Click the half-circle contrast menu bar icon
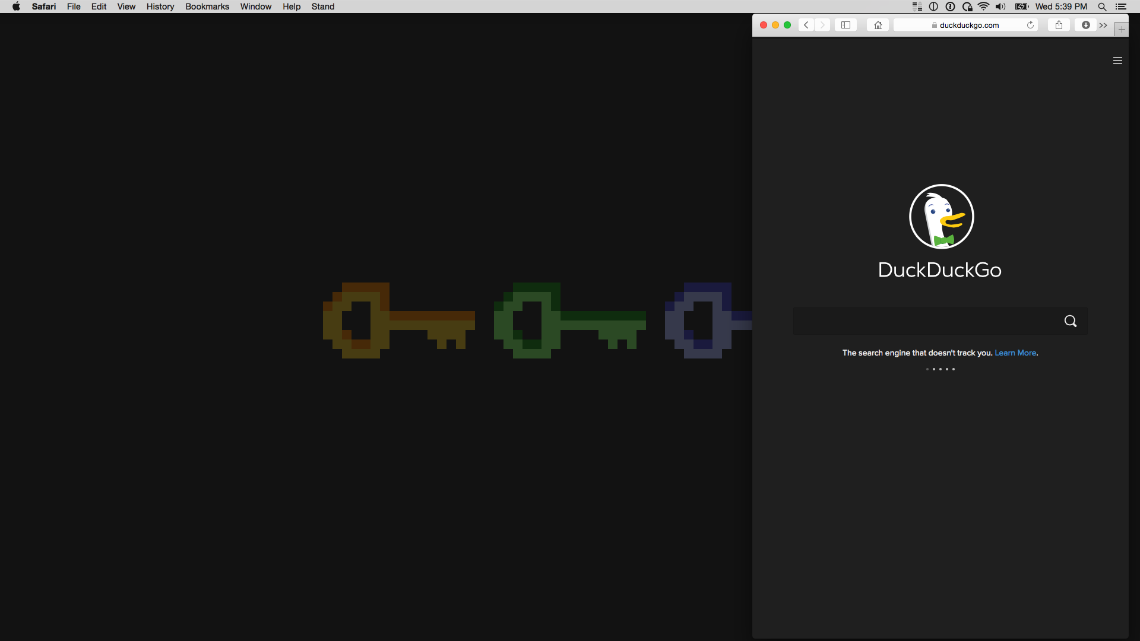This screenshot has width=1140, height=641. 933,7
